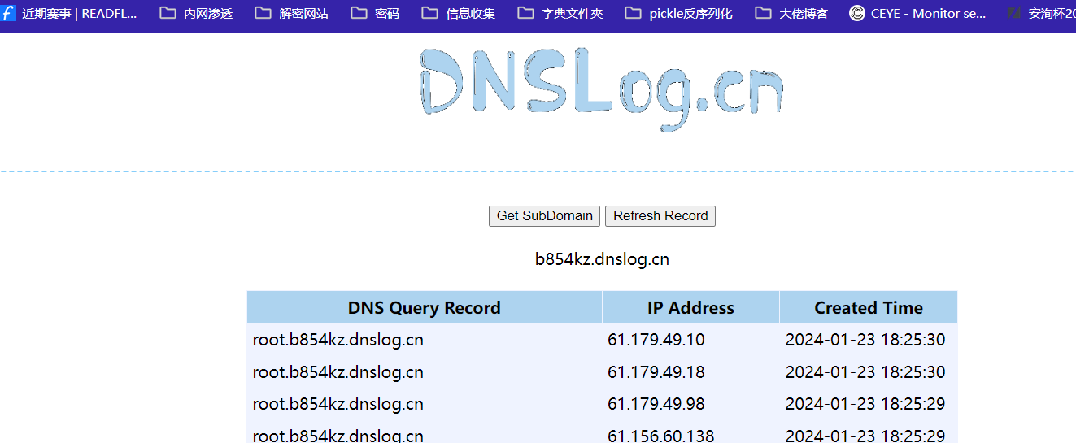Click the Refresh Record button

(x=660, y=216)
